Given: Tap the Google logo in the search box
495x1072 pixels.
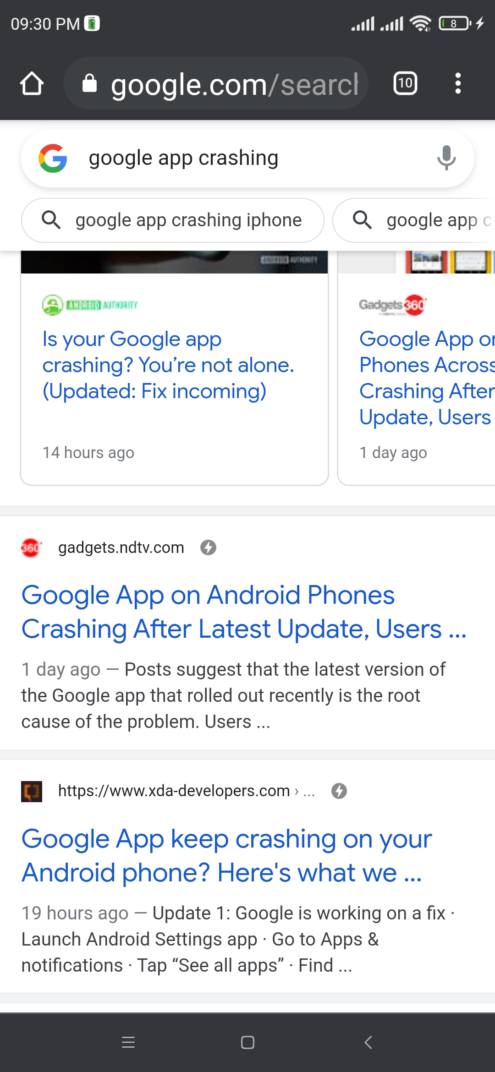Looking at the screenshot, I should coord(53,158).
